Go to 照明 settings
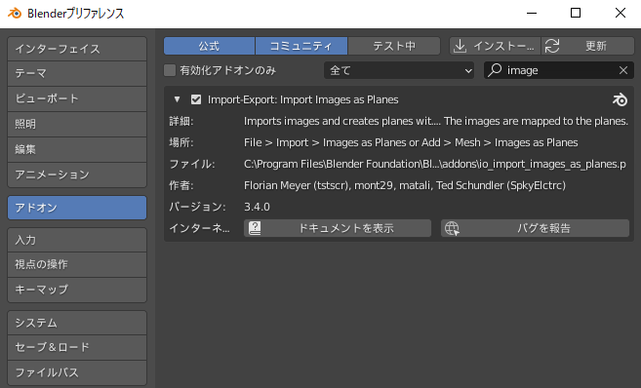641x388 pixels. 77,124
